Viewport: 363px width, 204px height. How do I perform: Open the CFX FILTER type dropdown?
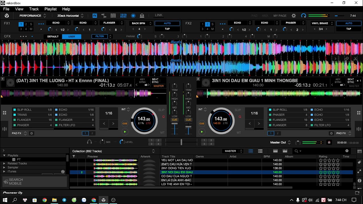[102, 36]
